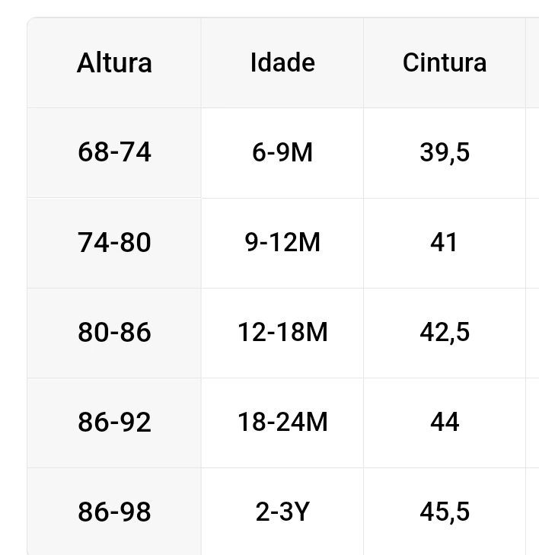The image size is (539, 555).
Task: Click the 39,5 waist value
Action: point(445,153)
